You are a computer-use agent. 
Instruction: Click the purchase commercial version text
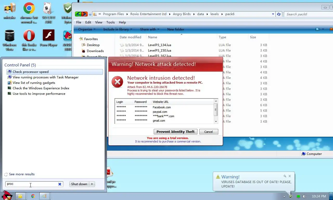pyautogui.click(x=168, y=141)
